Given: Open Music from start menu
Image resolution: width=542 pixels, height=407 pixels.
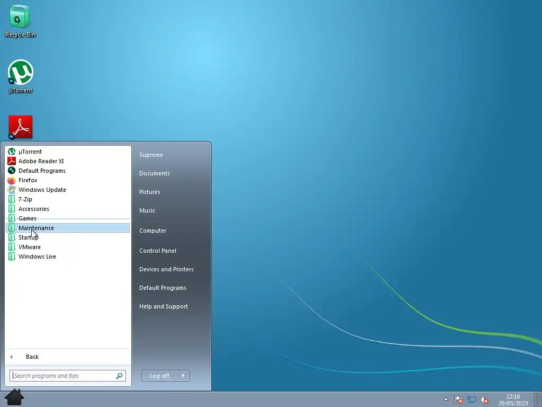Looking at the screenshot, I should pyautogui.click(x=147, y=210).
